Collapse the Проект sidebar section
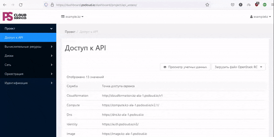The width and height of the screenshot is (274, 137). click(x=28, y=28)
